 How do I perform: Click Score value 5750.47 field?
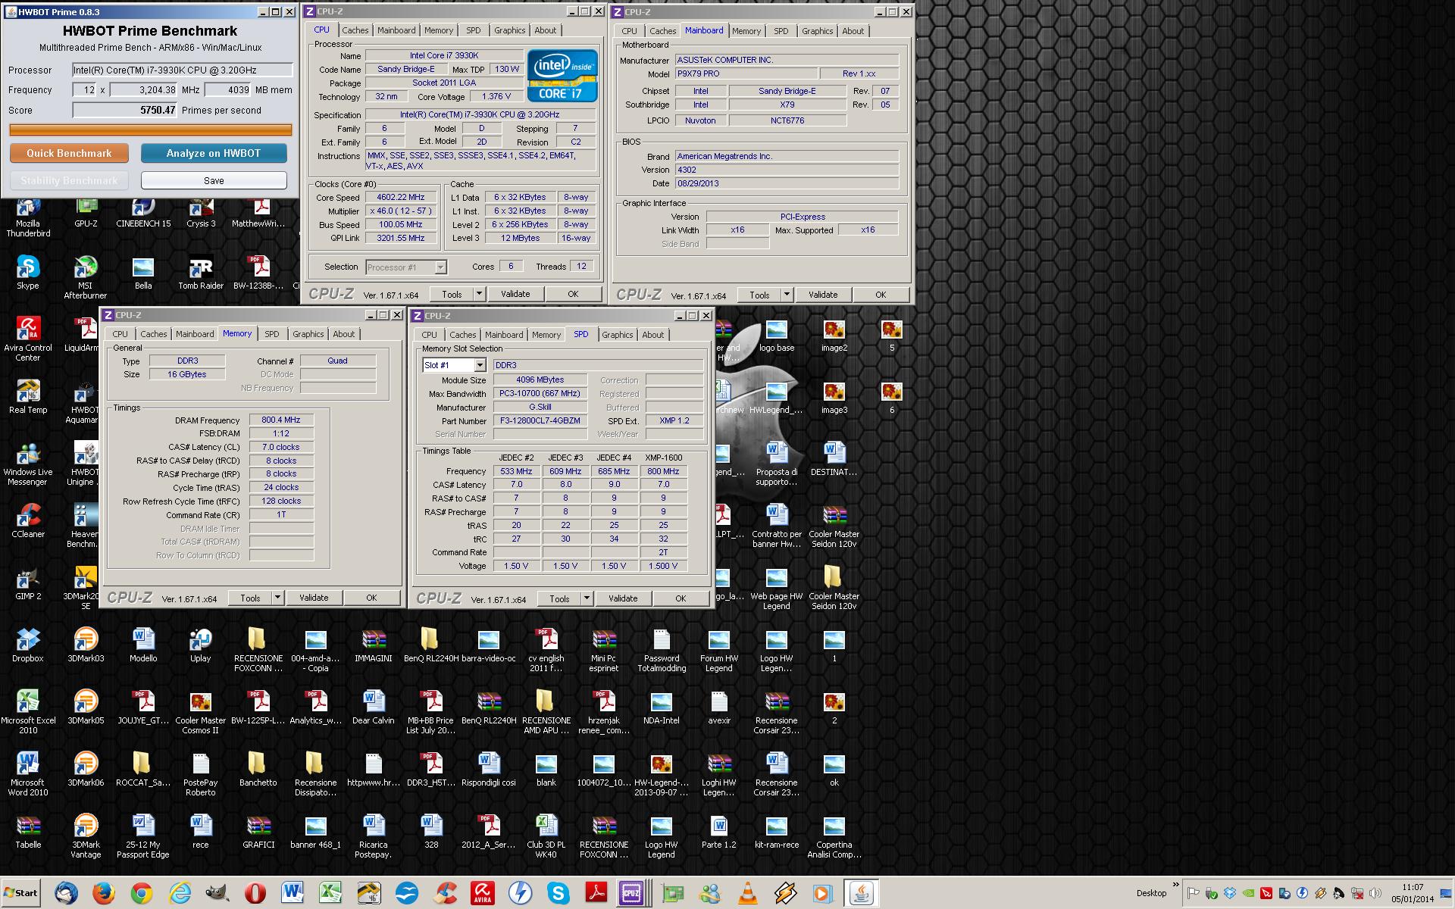(125, 110)
